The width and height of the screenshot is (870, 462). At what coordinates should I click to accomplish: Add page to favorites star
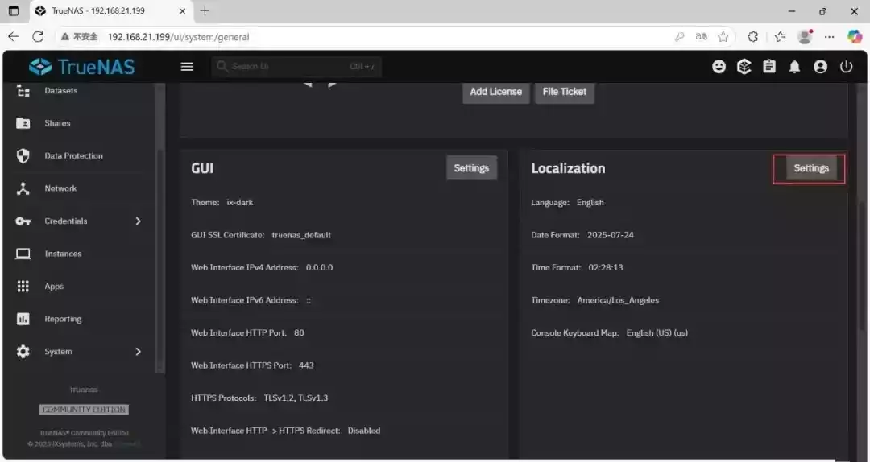[x=723, y=36]
